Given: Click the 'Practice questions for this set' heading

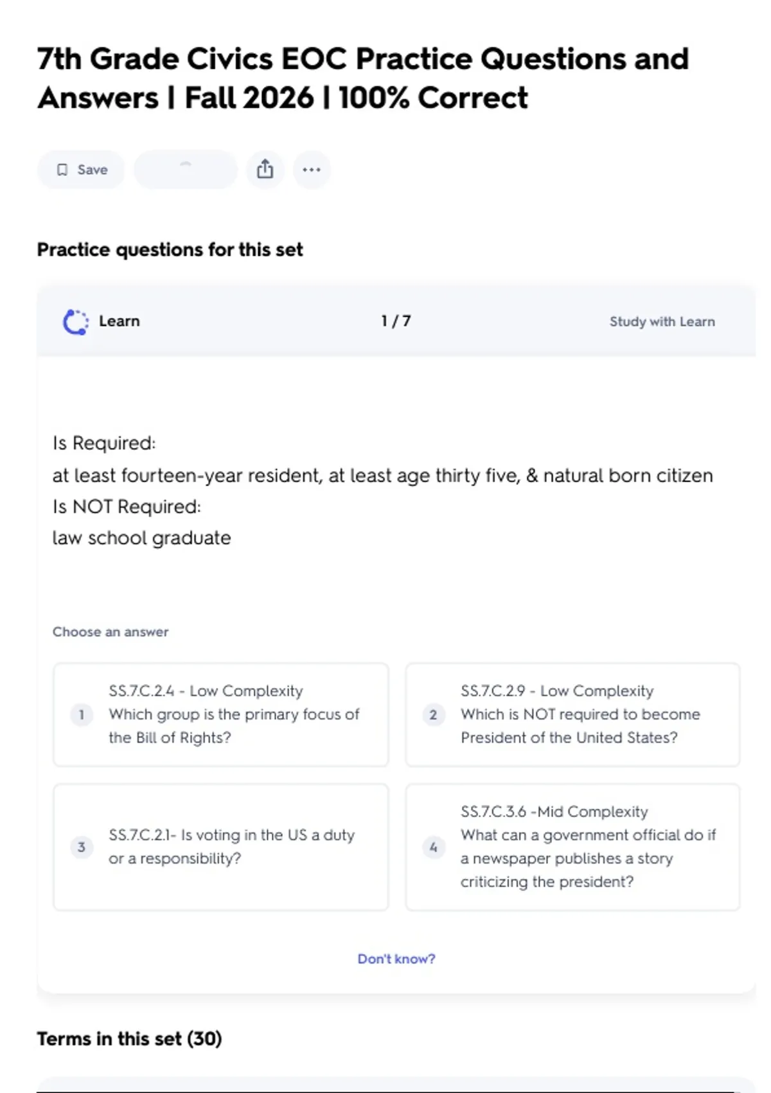Looking at the screenshot, I should pyautogui.click(x=170, y=249).
